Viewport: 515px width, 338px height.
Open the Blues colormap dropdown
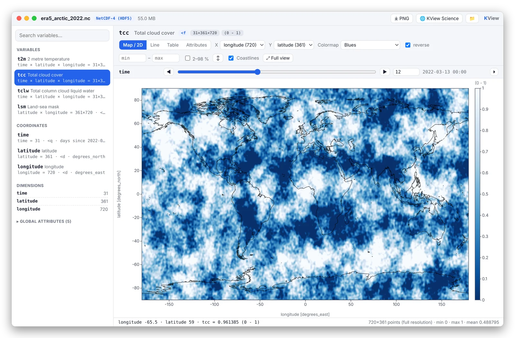(x=370, y=45)
